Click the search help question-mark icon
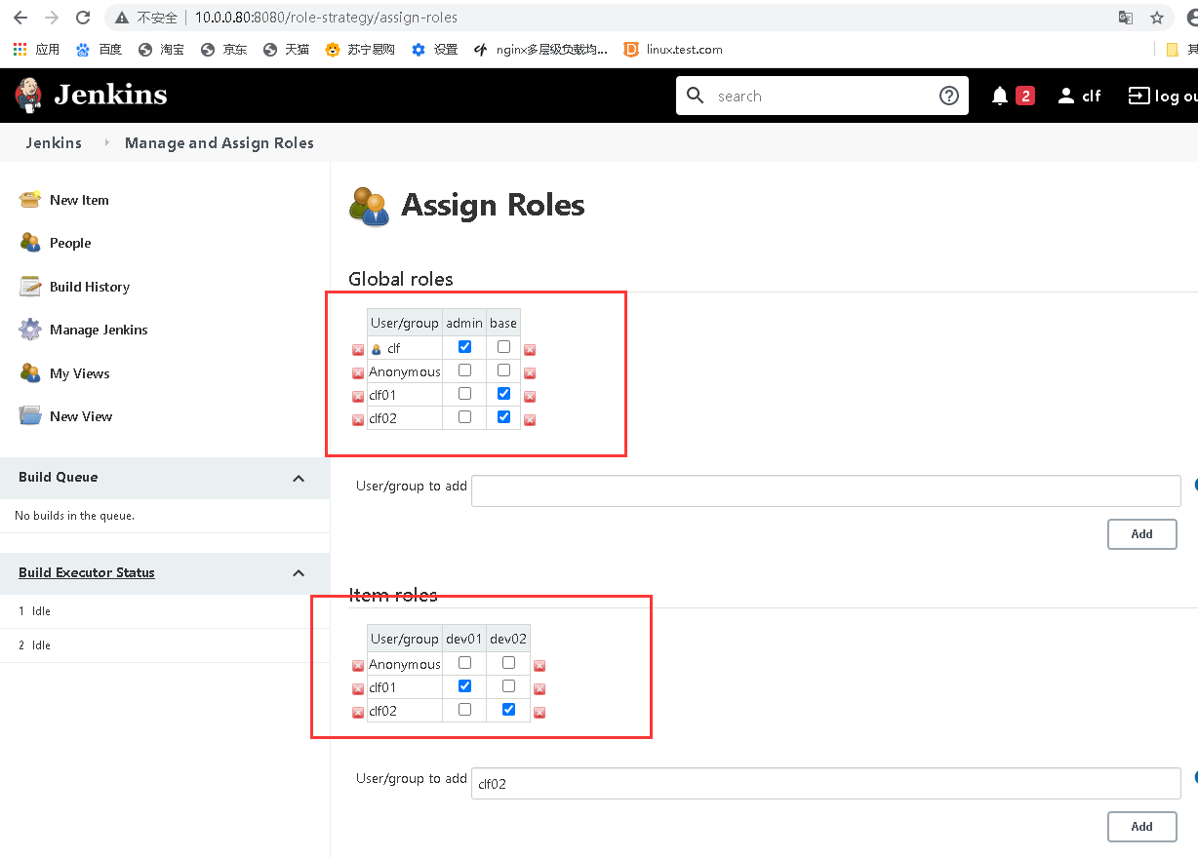This screenshot has height=858, width=1198. tap(949, 96)
